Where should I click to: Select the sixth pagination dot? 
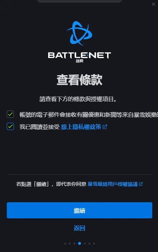pos(89,243)
